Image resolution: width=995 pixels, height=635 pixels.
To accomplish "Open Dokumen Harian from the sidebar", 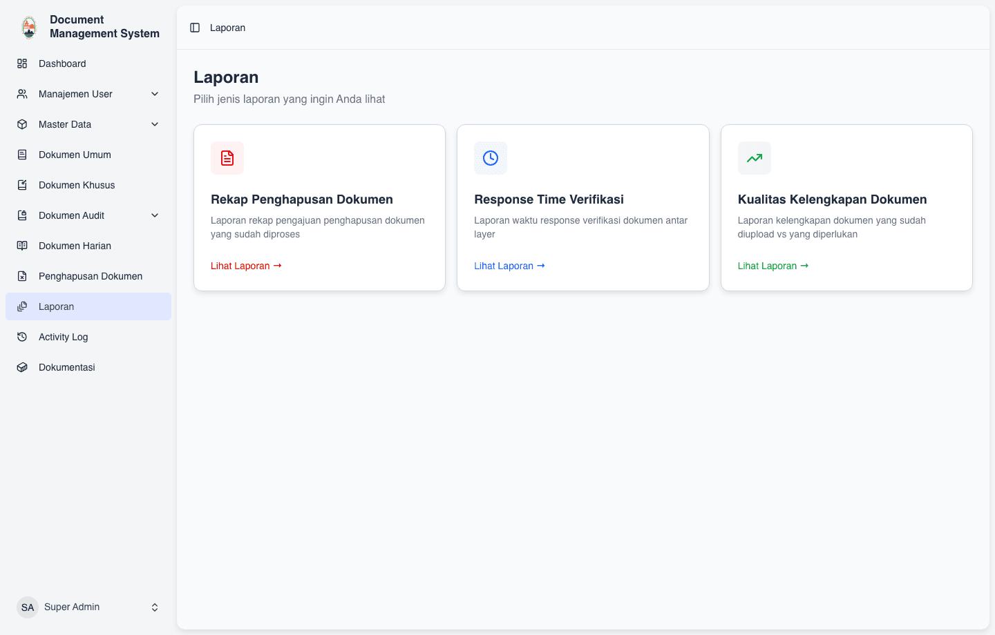I will point(88,246).
